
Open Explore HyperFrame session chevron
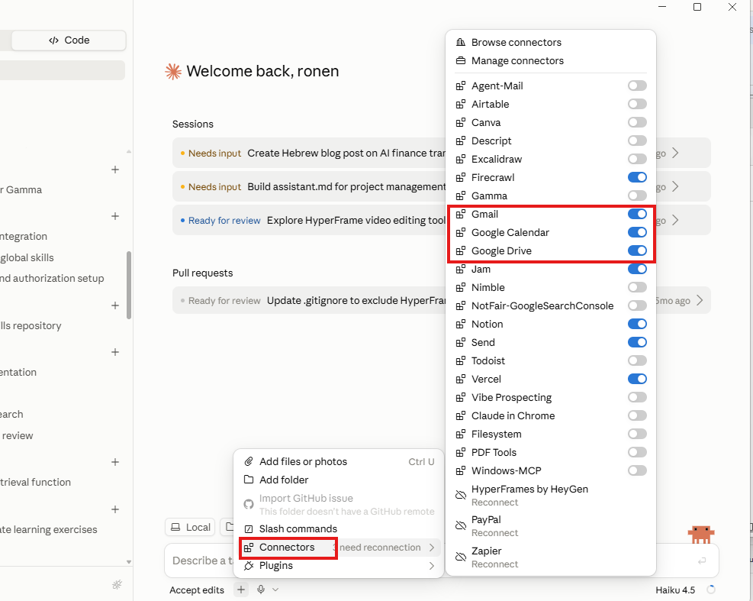point(675,220)
